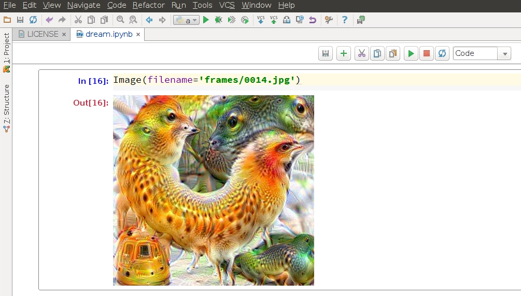
Task: Open the Refactor menu
Action: pos(149,5)
